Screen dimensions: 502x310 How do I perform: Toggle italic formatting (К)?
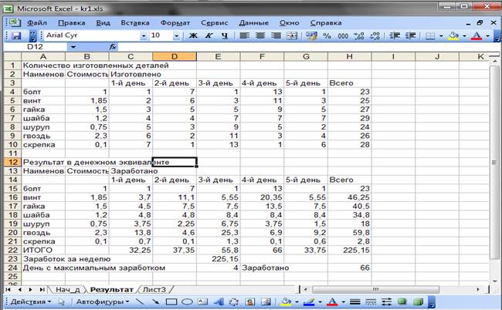[209, 35]
